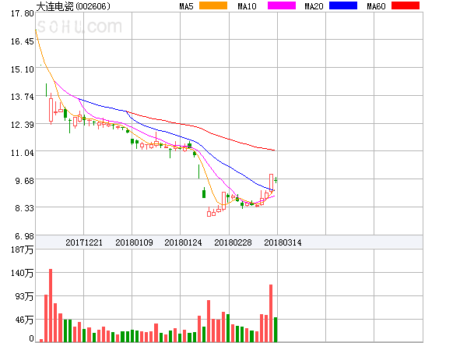
Task: Click the MA20 legend label
Action: [x=314, y=6]
